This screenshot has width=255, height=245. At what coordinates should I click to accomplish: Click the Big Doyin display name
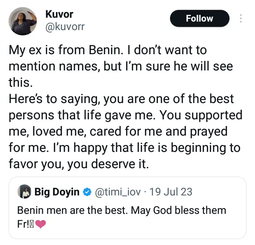point(57,192)
